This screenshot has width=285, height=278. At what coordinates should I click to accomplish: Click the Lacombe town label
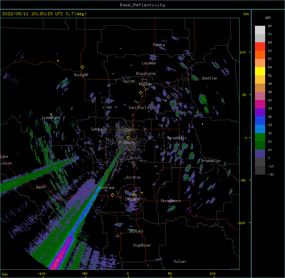pyautogui.click(x=149, y=63)
